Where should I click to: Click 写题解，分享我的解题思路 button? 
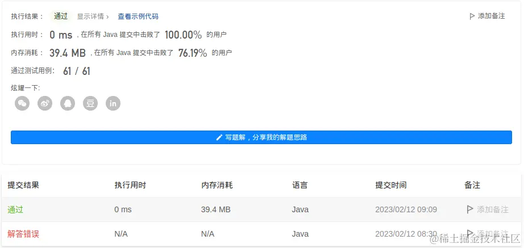(261, 137)
